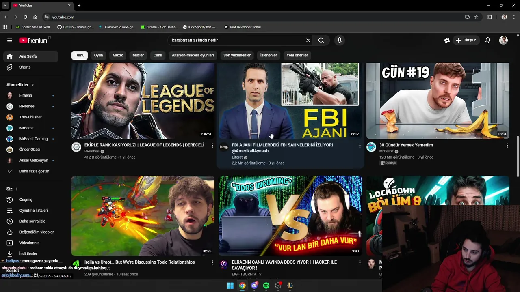Open Shorts in the sidebar
Viewport: 520px width, 292px height.
tap(31, 67)
